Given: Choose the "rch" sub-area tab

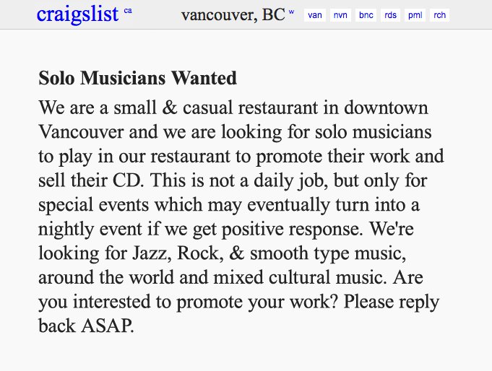Looking at the screenshot, I should (x=439, y=15).
